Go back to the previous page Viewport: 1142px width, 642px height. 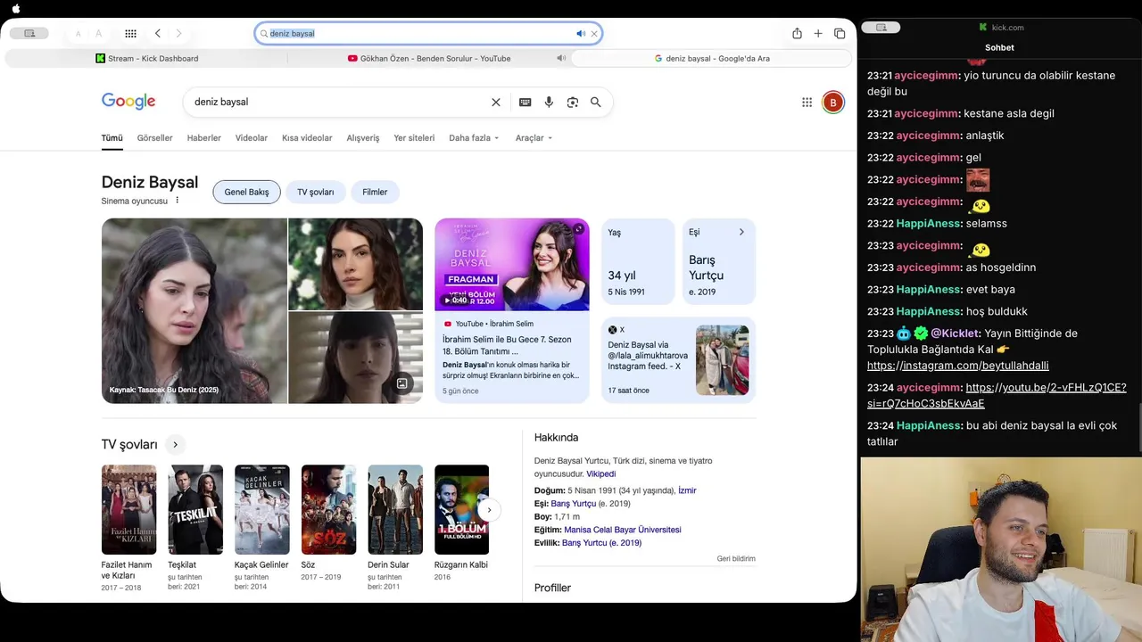tap(158, 33)
